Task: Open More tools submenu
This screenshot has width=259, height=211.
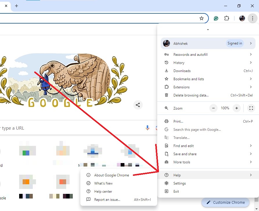Action: (x=208, y=162)
